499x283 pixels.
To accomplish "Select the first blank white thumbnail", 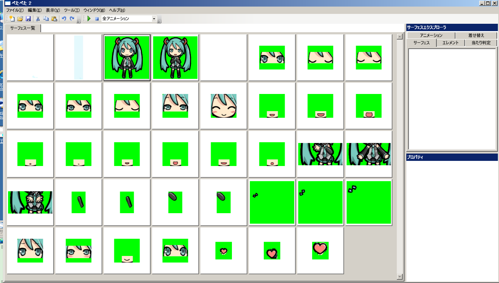I will pyautogui.click(x=30, y=57).
